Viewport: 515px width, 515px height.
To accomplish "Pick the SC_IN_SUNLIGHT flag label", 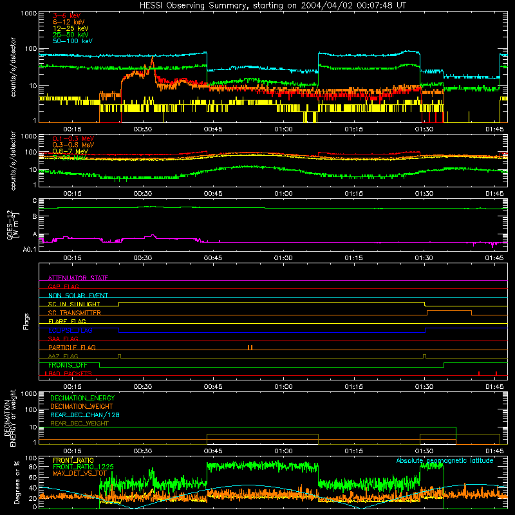I will (74, 304).
